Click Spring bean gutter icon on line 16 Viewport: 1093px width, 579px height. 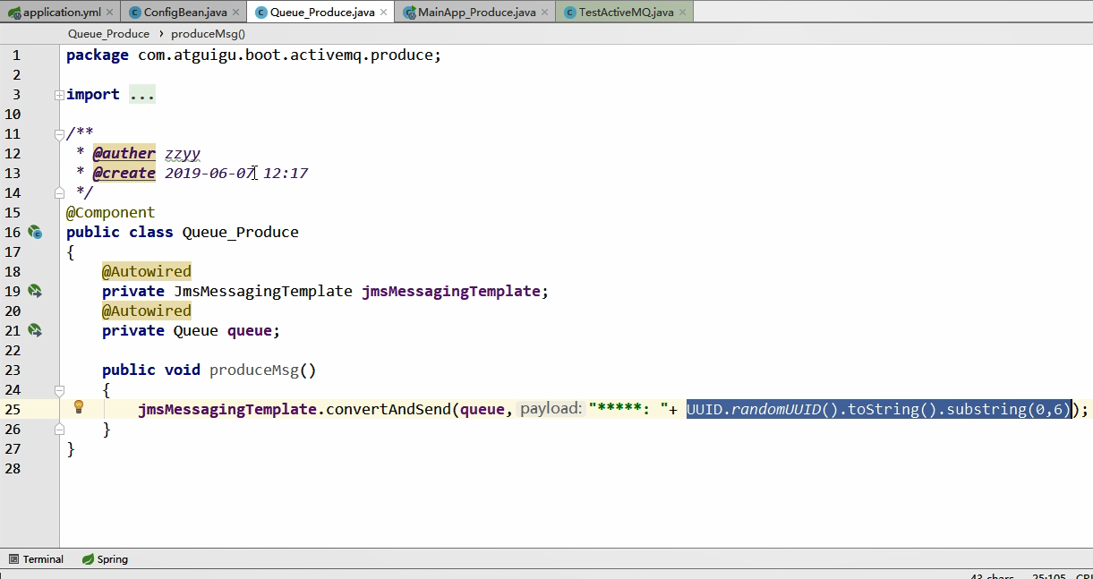click(x=35, y=232)
